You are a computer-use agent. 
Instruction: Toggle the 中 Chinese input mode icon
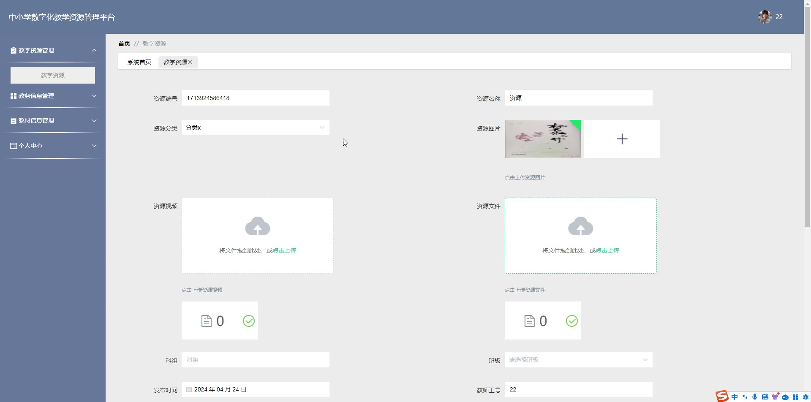(735, 397)
